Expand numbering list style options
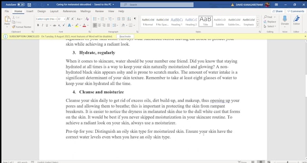The height and width of the screenshot is (163, 307). [x=106, y=19]
